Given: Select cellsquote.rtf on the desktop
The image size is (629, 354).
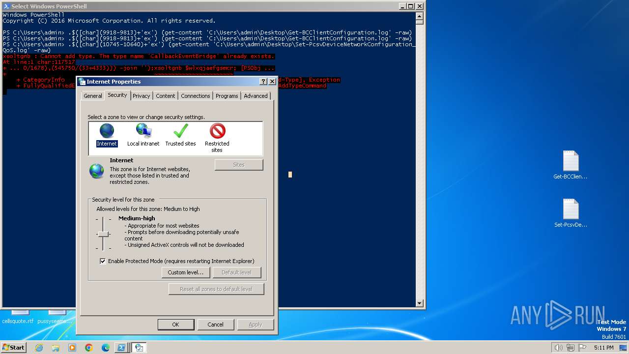Looking at the screenshot, I should coord(18,317).
